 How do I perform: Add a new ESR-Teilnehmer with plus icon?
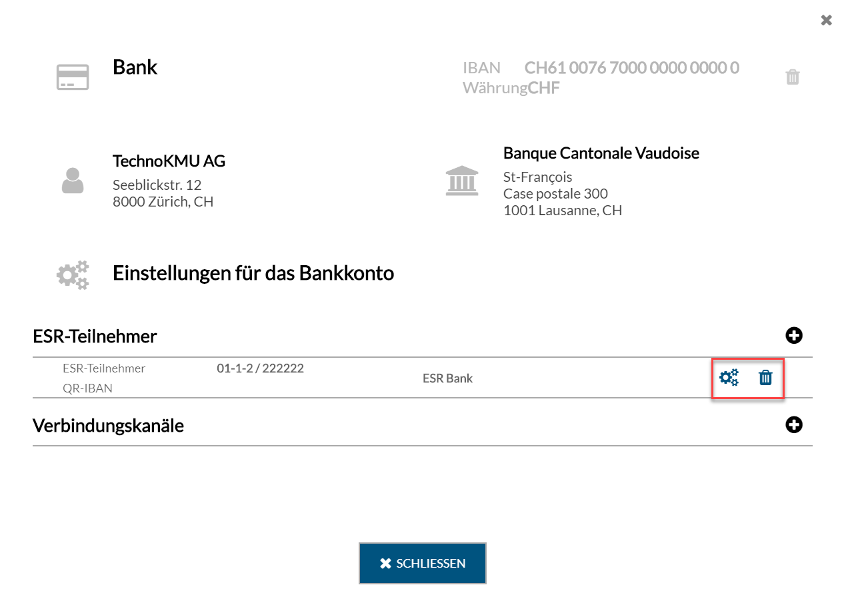794,336
